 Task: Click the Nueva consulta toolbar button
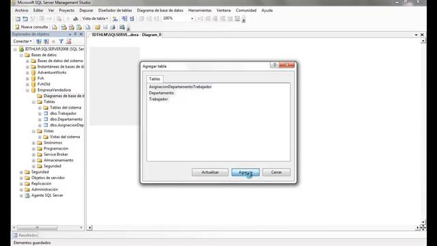point(31,27)
